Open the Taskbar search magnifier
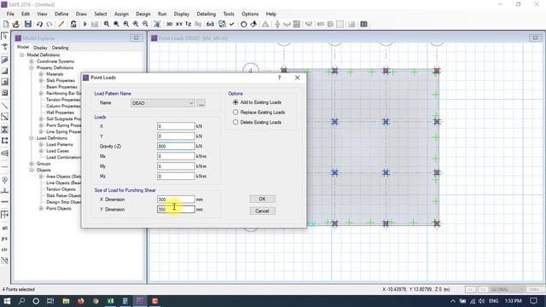This screenshot has height=307, width=546. pos(21,301)
